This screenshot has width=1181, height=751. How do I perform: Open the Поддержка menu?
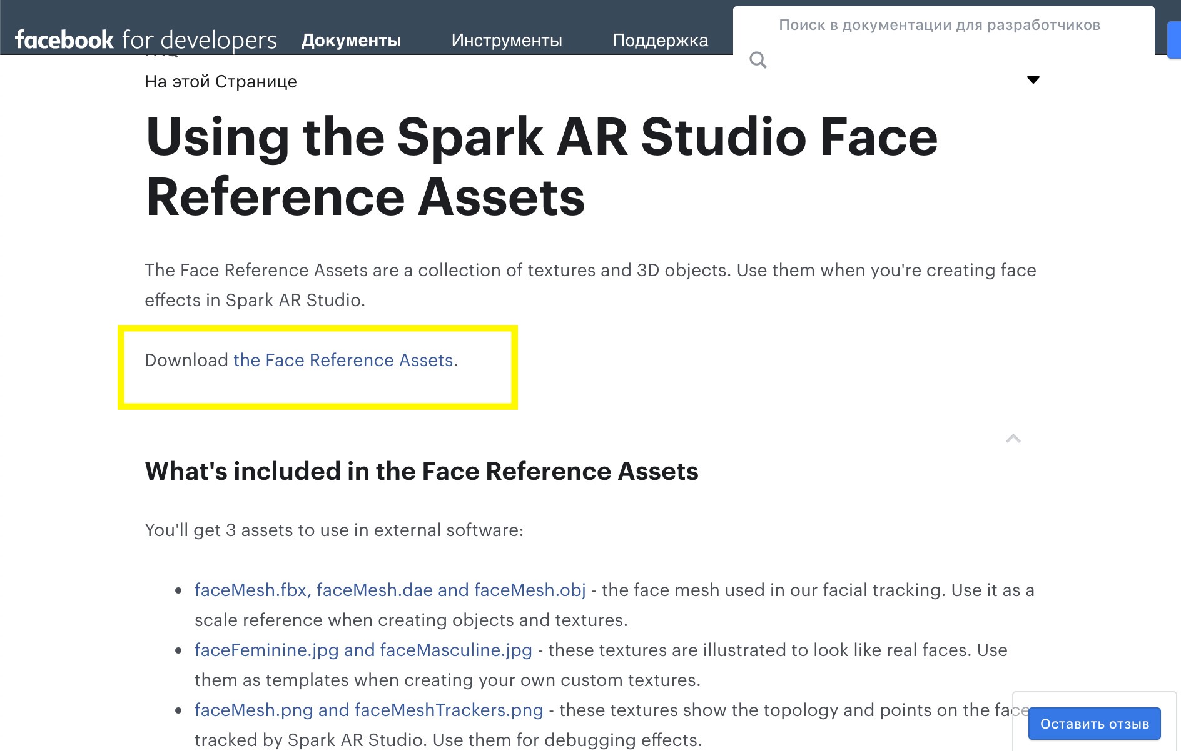point(661,41)
